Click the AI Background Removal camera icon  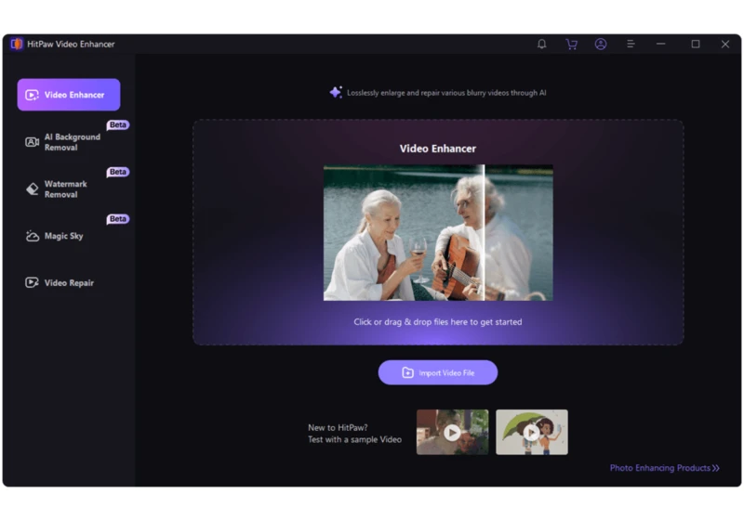tap(32, 142)
